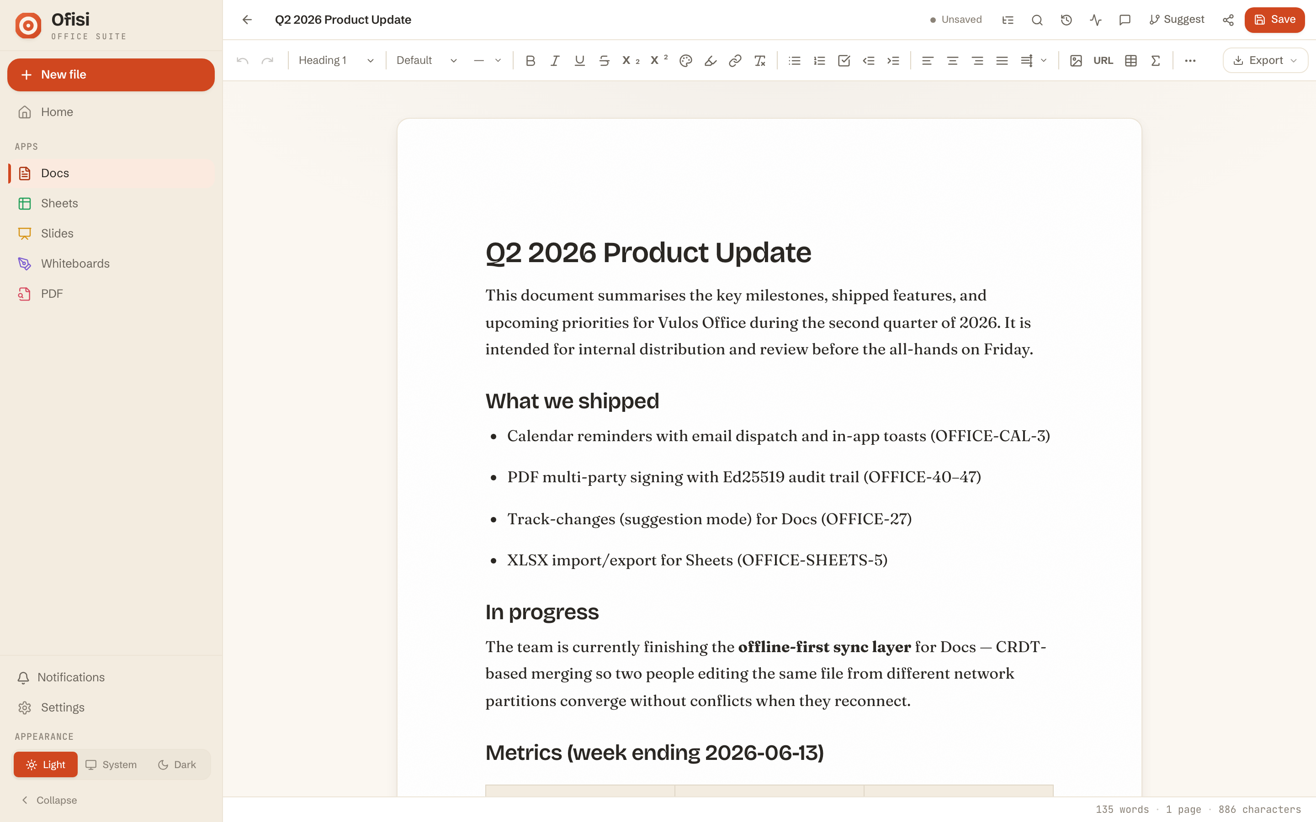Screen dimensions: 1316x822
Task: Click the Ofisi logo
Action: [x=28, y=26]
